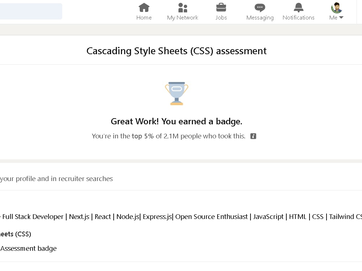This screenshot has width=362, height=271.
Task: Click the Full Stack Developer headline text
Action: coord(33,216)
